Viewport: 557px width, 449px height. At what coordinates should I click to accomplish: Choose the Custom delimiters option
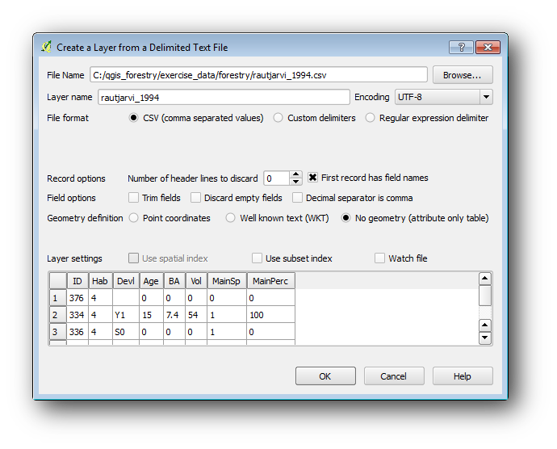click(278, 118)
